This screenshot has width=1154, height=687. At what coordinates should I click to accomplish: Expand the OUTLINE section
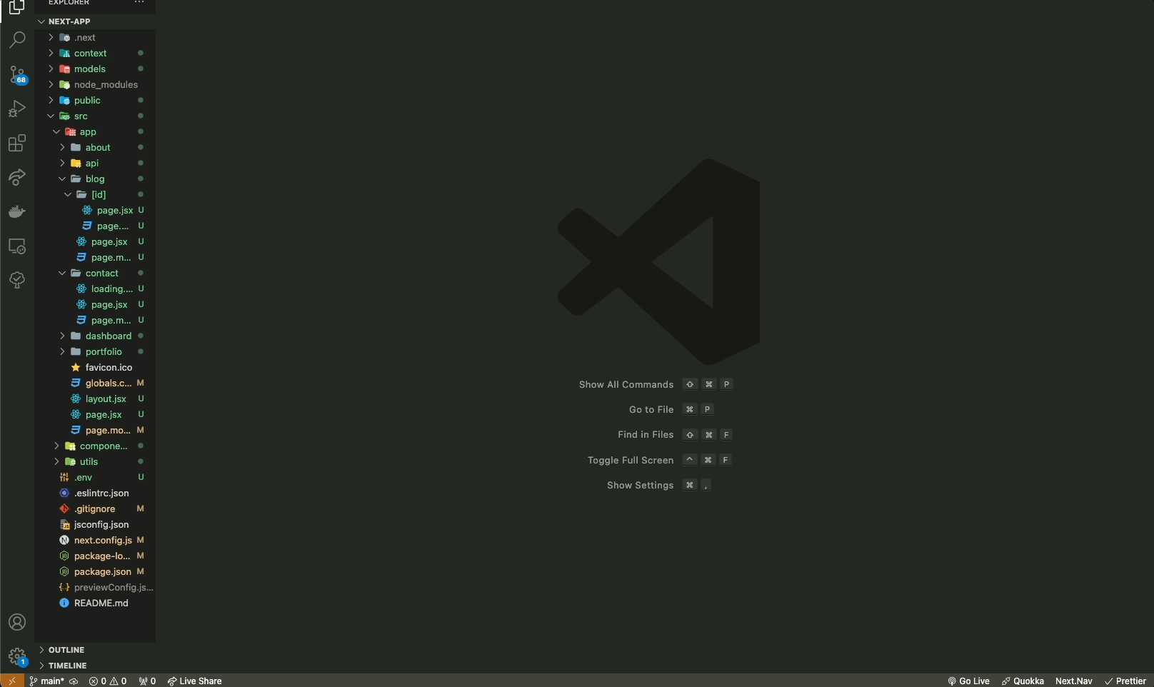pos(95,650)
